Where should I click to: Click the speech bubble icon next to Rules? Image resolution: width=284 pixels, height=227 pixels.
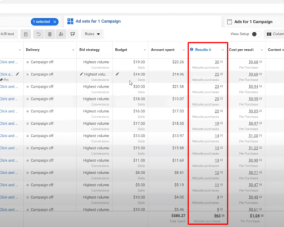(73, 34)
